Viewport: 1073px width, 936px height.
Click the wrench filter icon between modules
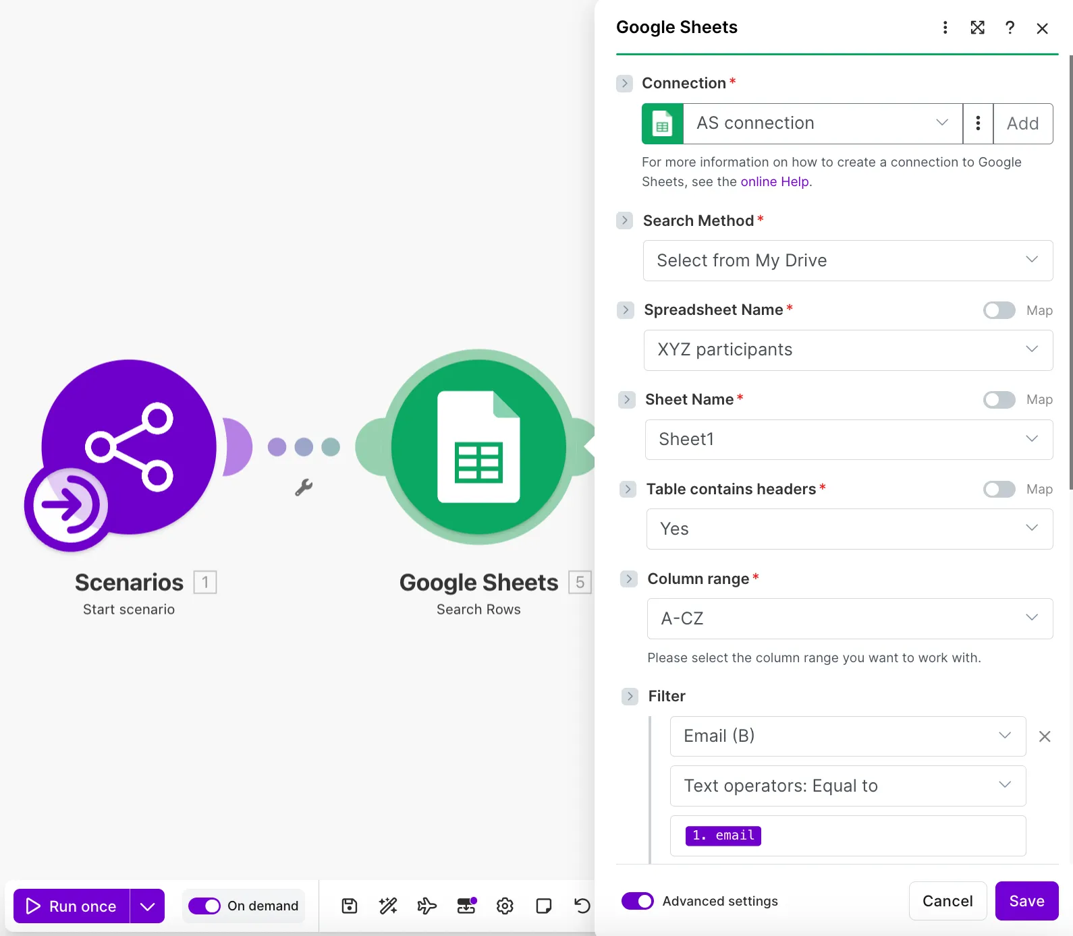click(x=304, y=488)
